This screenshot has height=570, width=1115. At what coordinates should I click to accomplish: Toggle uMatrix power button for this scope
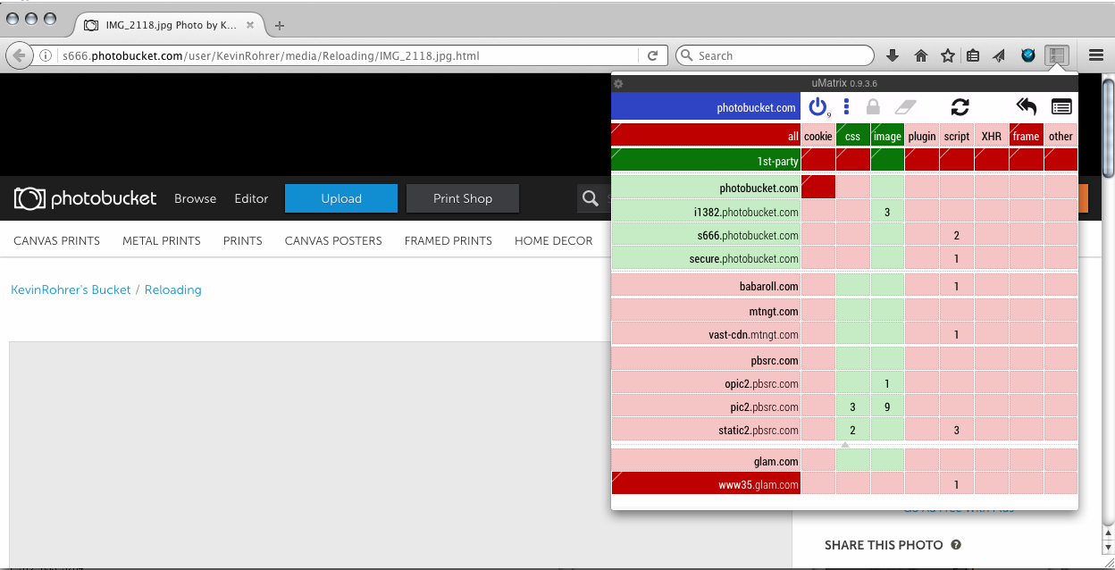click(x=818, y=107)
